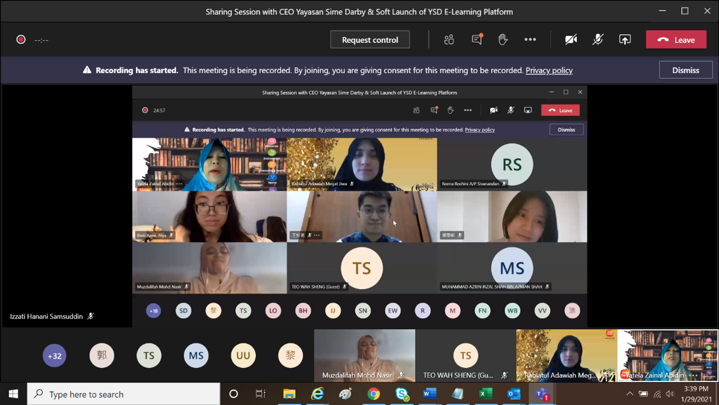Open the Privacy policy link
This screenshot has height=405, width=719.
(549, 70)
